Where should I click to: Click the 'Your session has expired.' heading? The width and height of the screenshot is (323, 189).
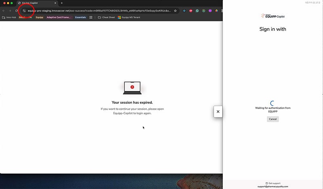coord(132,103)
